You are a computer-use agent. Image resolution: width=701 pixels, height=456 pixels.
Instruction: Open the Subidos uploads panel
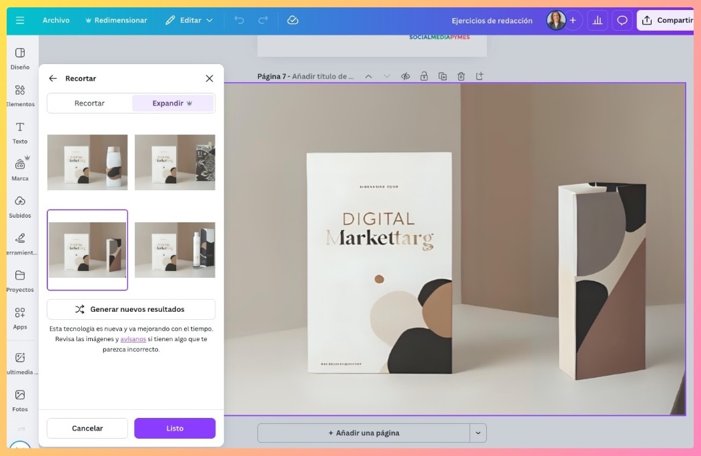pyautogui.click(x=20, y=206)
